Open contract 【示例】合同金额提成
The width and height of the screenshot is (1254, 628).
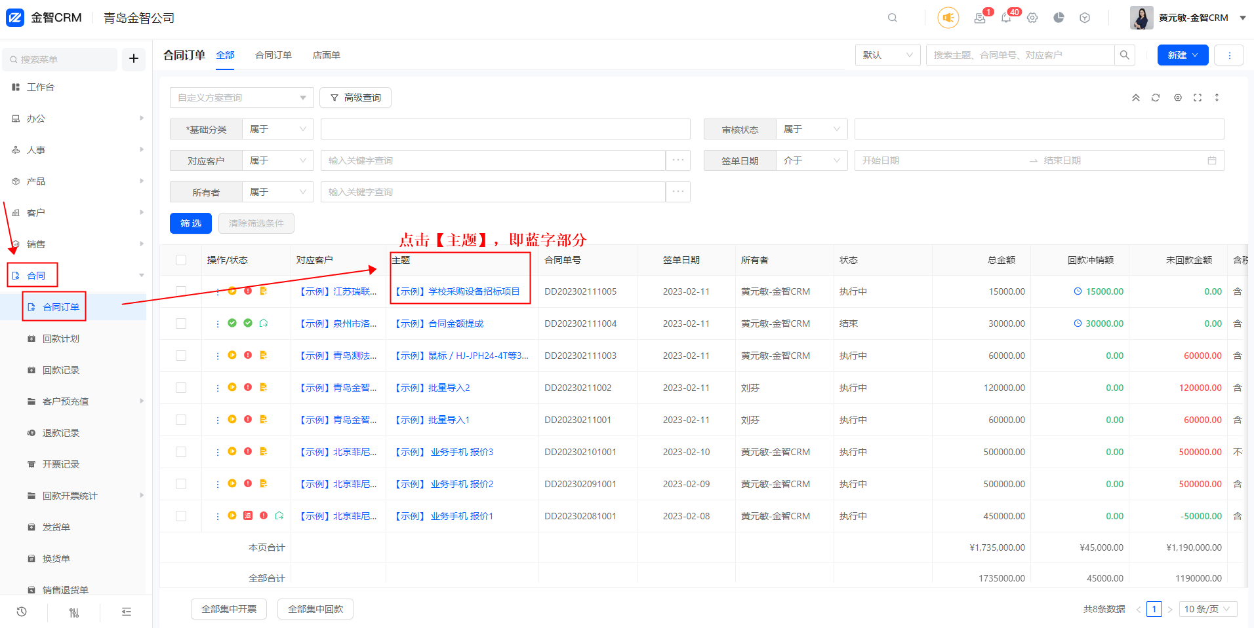[x=438, y=323]
